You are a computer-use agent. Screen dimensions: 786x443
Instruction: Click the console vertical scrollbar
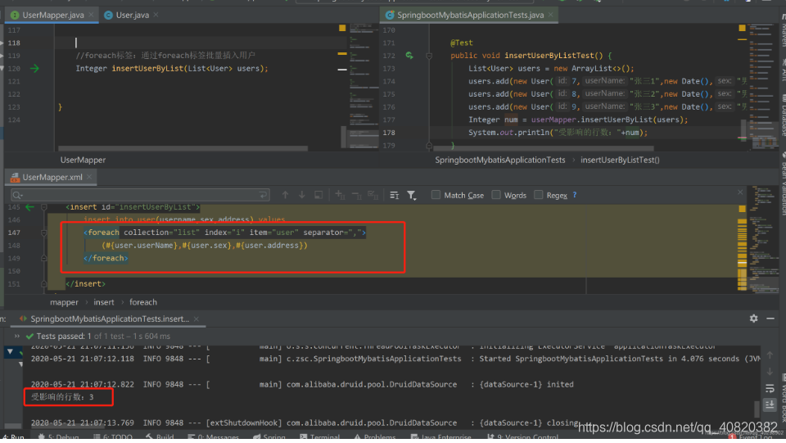pyautogui.click(x=757, y=409)
